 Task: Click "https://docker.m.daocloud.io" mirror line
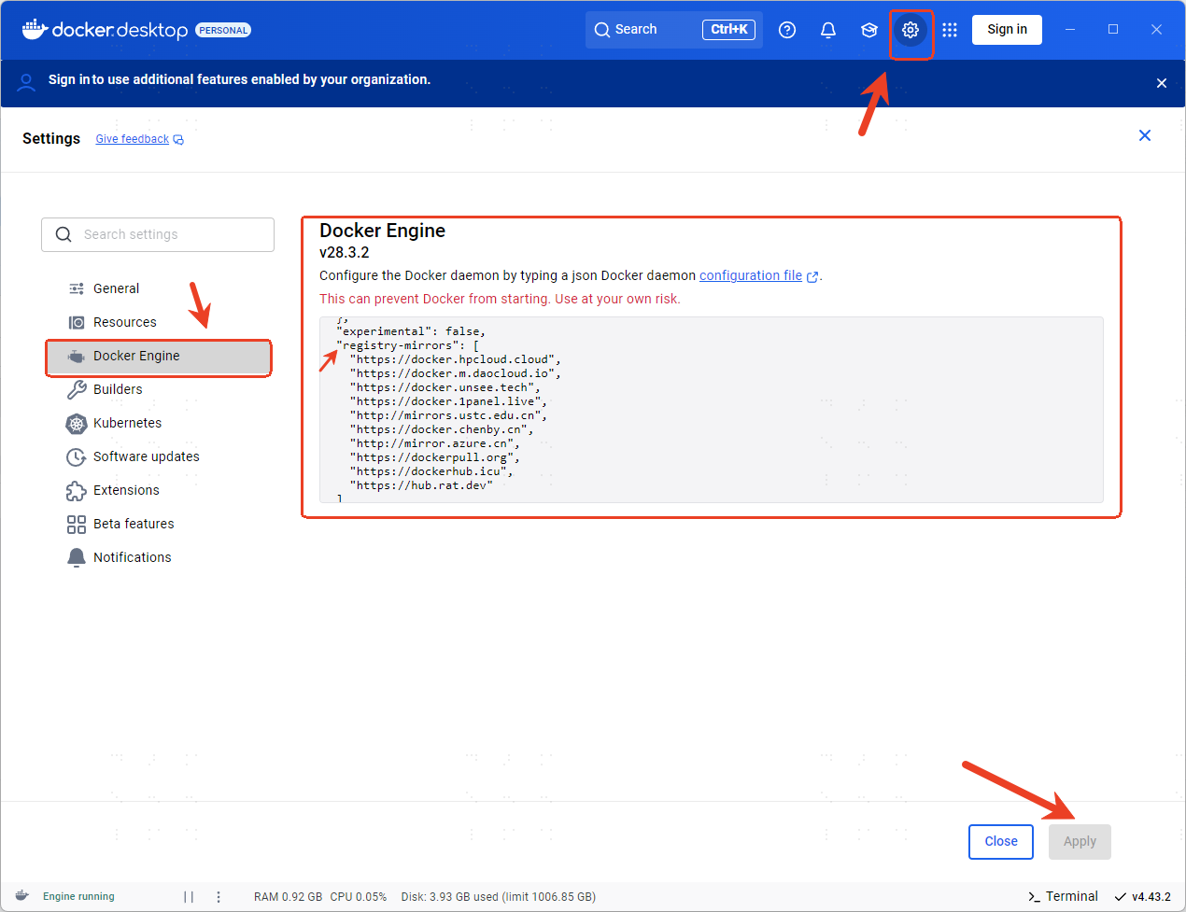[x=456, y=373]
